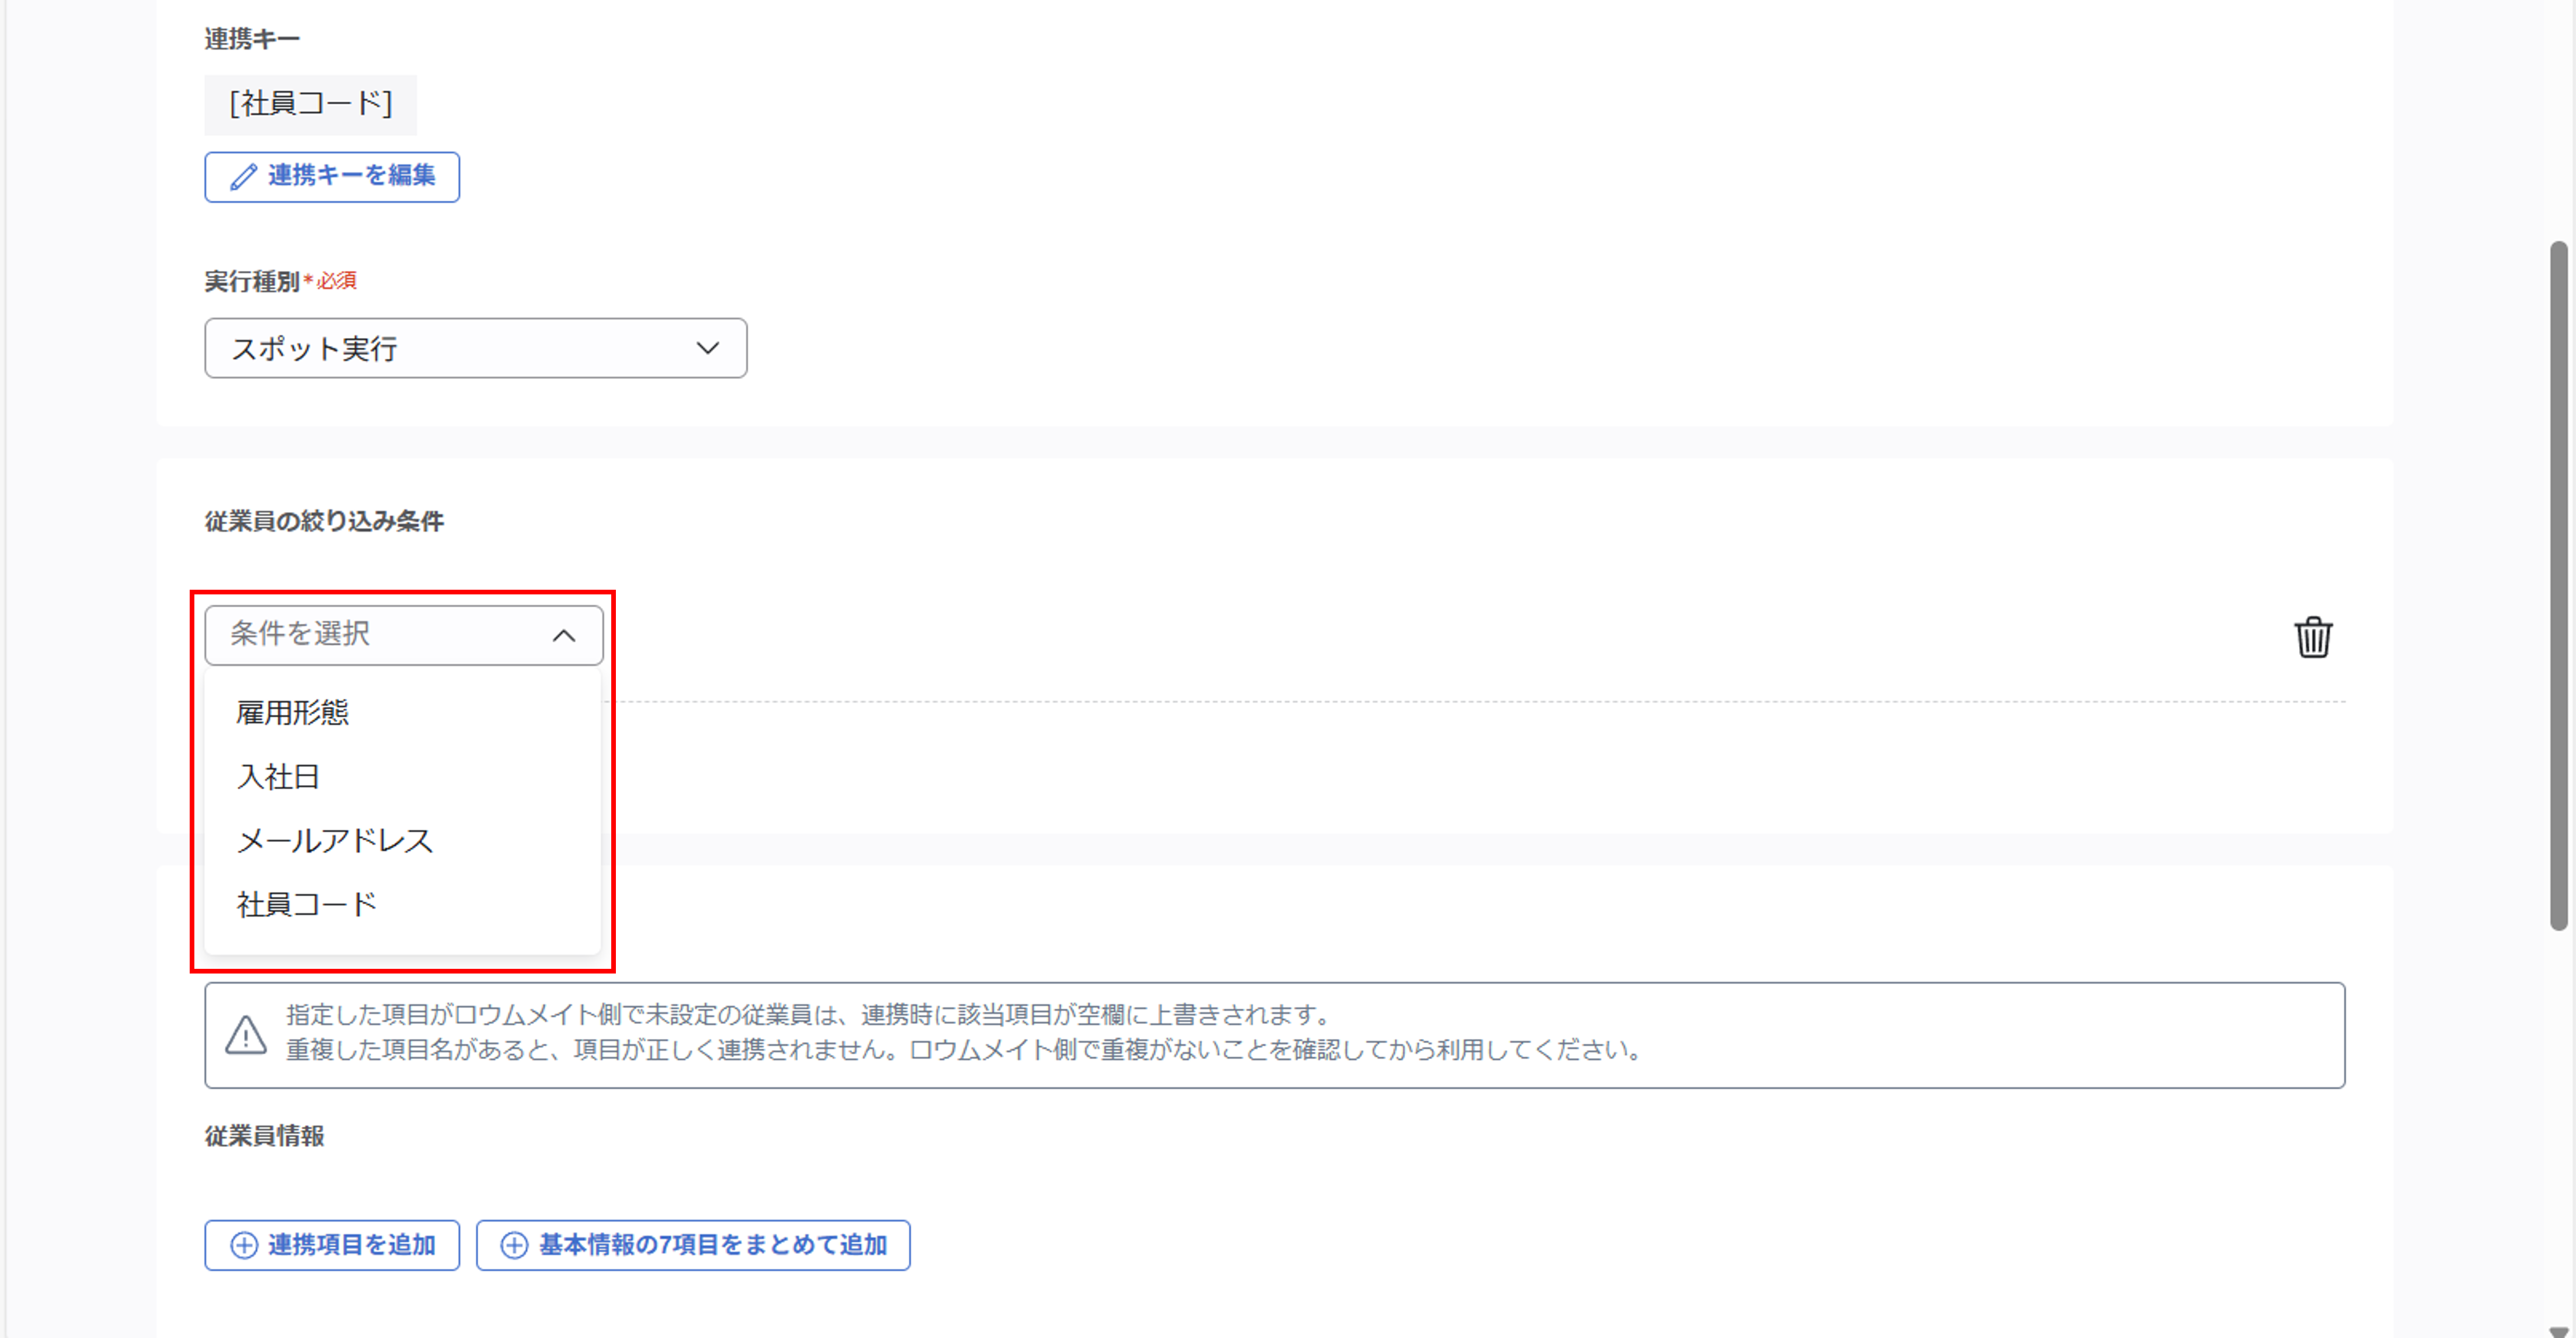Choose メールアドレス in the dropdown options
The height and width of the screenshot is (1338, 2576).
335,840
